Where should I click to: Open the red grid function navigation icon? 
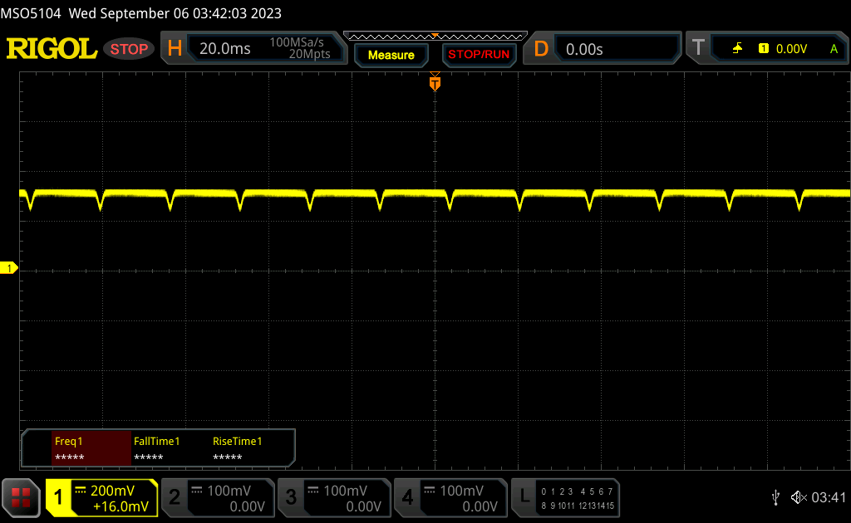pos(21,497)
